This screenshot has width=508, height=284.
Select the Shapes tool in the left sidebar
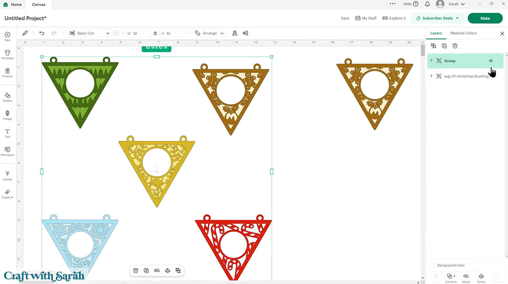tap(7, 97)
